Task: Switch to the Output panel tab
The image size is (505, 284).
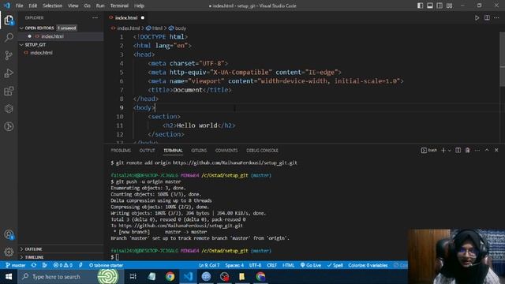Action: pos(148,151)
